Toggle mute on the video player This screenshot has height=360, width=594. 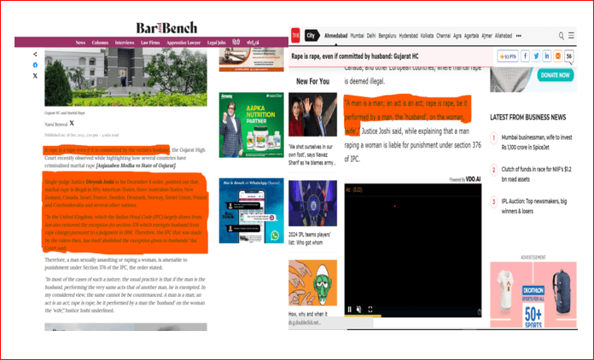(x=359, y=309)
